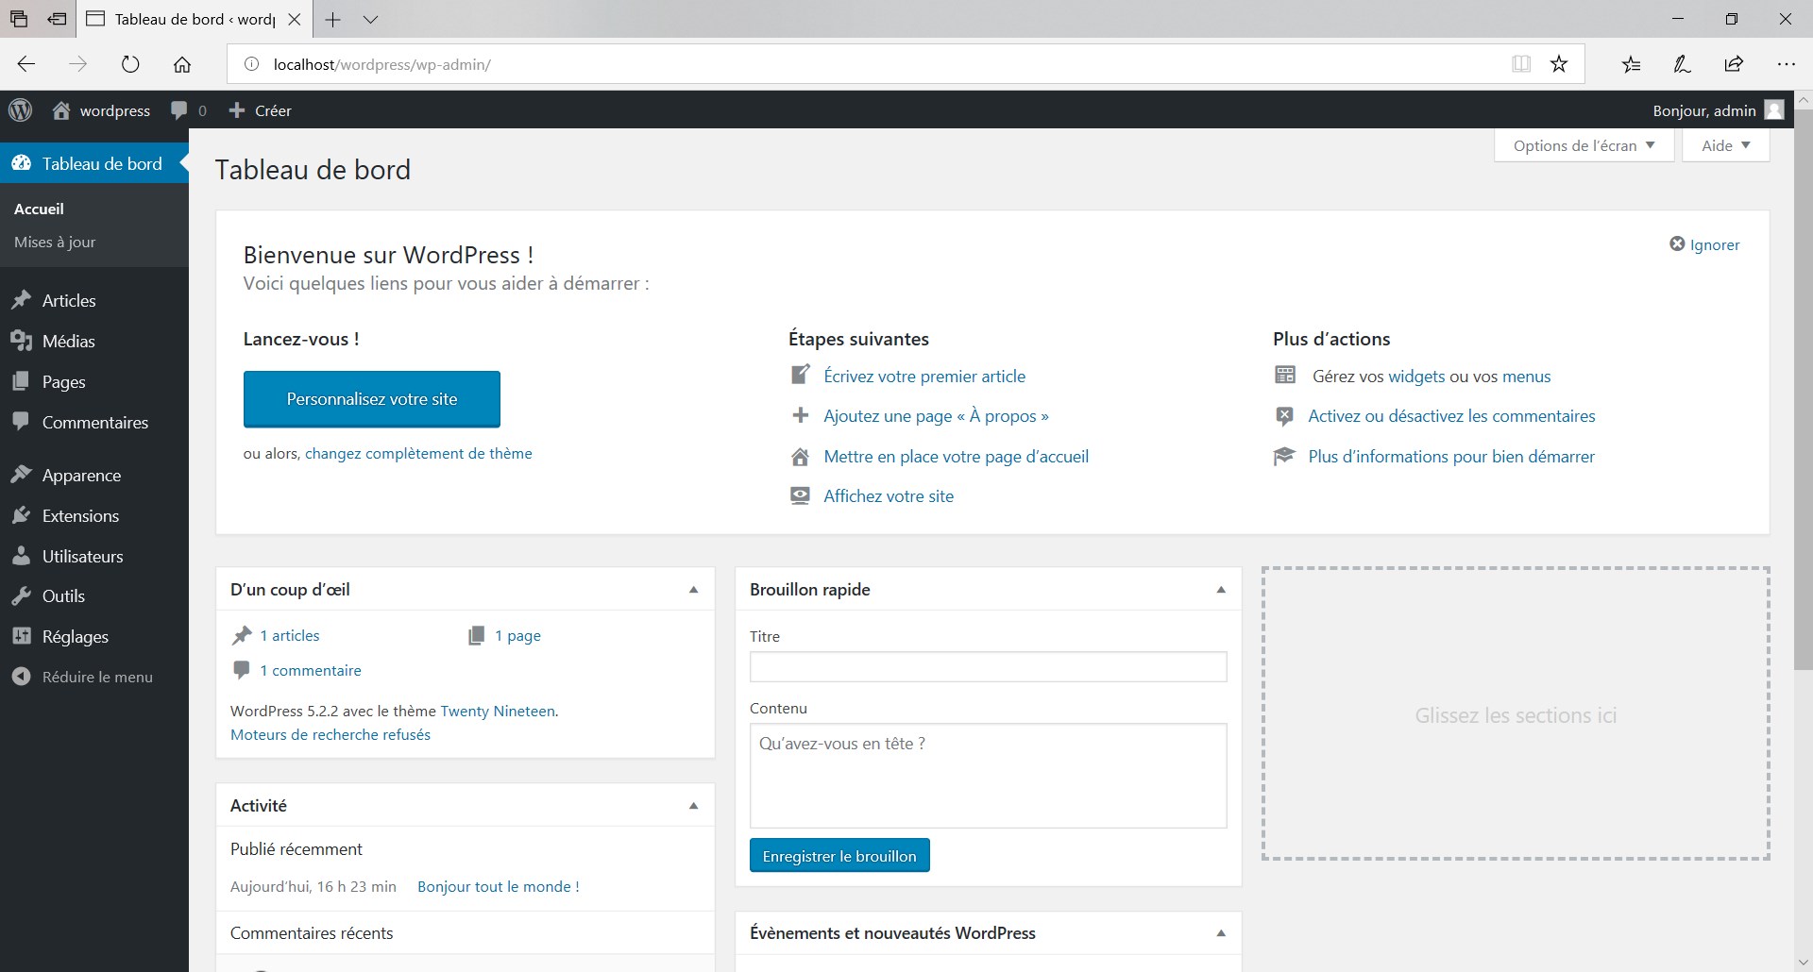1813x972 pixels.
Task: Open the comments bubble in admin bar
Action: (x=179, y=110)
